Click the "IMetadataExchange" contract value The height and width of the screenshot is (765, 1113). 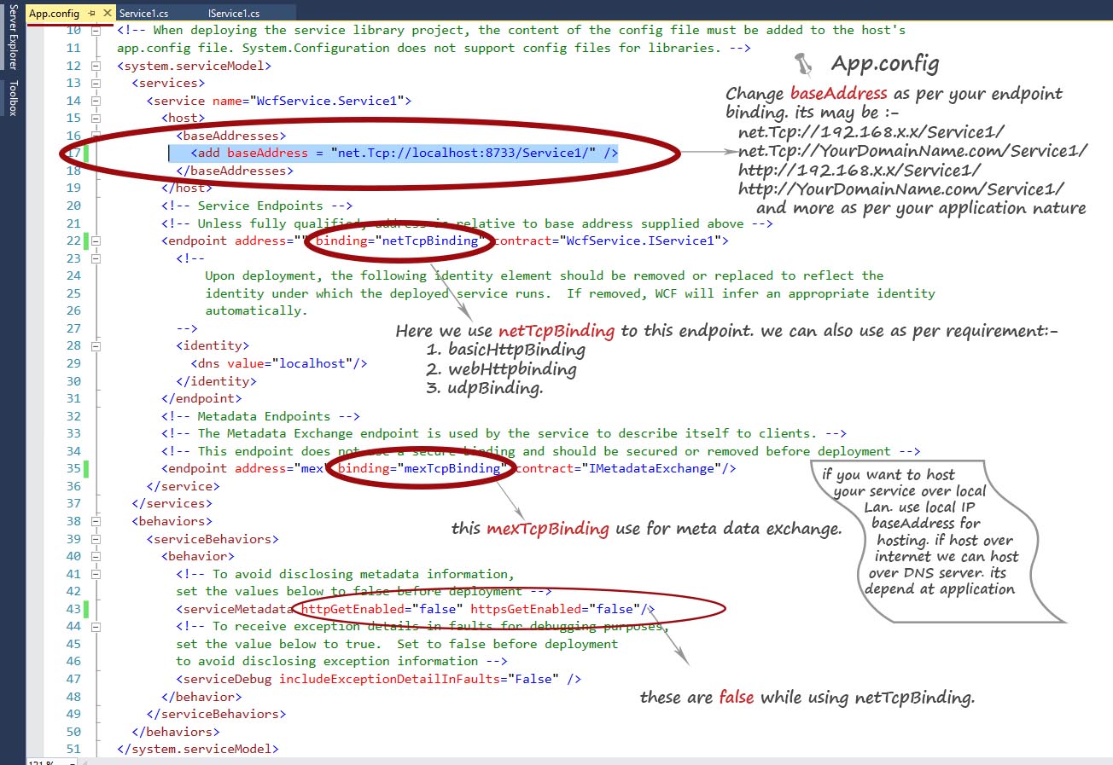point(650,468)
